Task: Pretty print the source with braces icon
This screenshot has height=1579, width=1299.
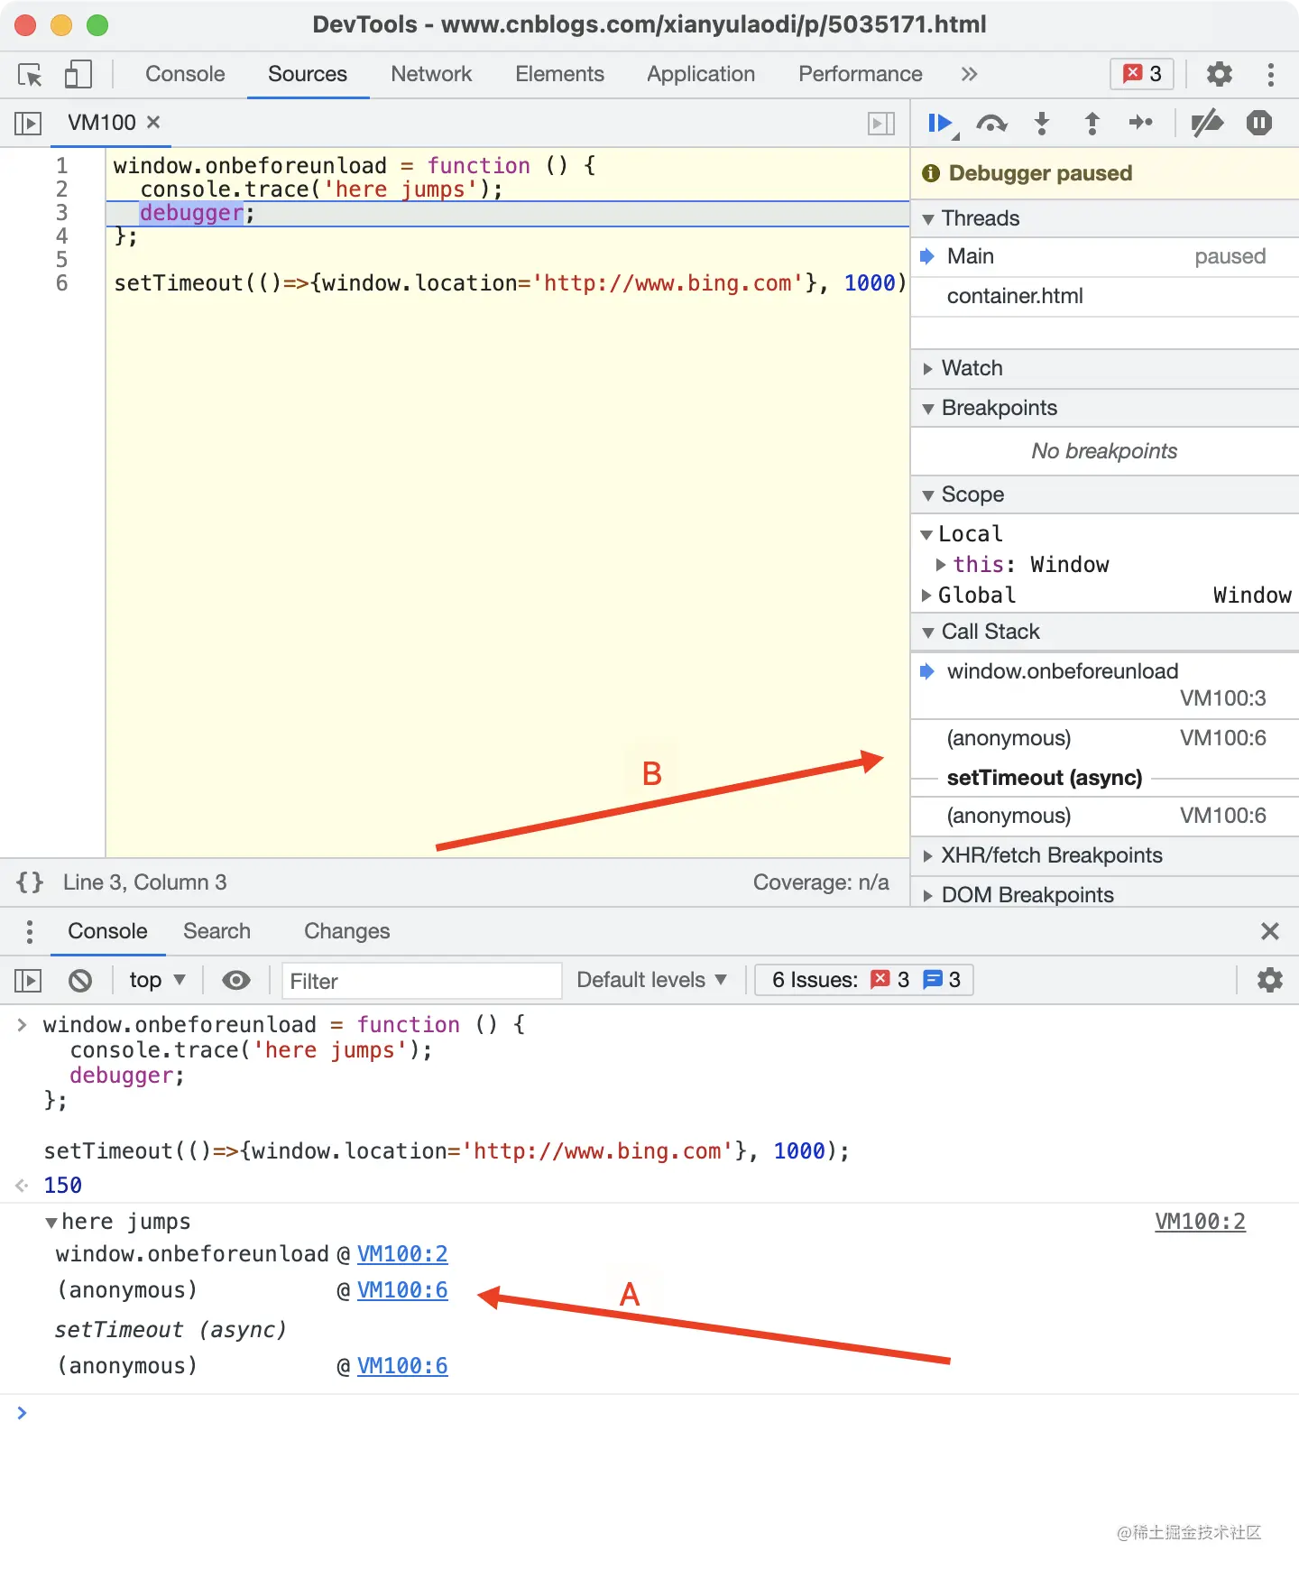Action: [x=30, y=882]
